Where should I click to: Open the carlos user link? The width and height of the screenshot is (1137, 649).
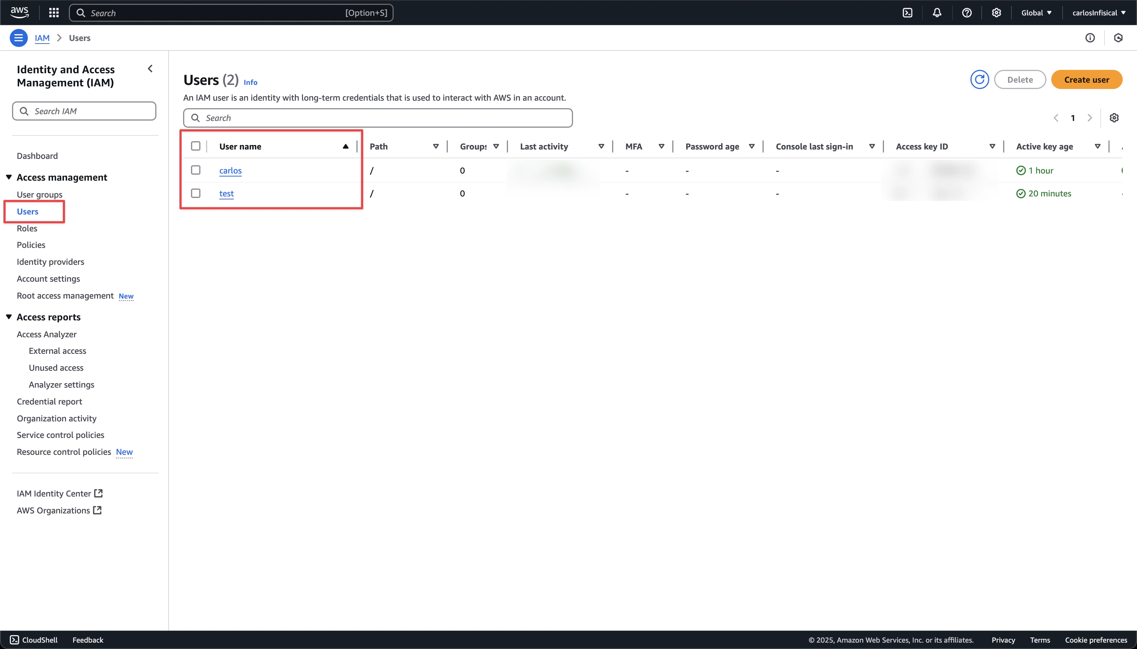tap(230, 170)
